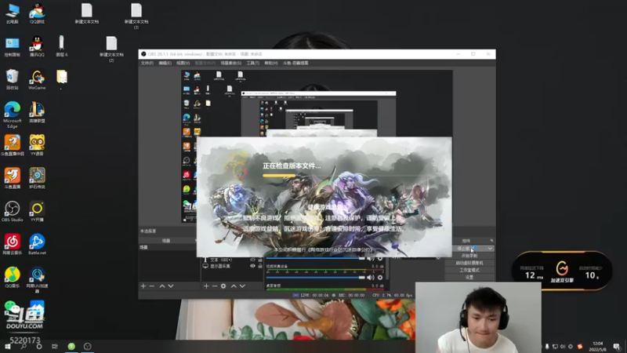Switch to OBS via its taskbar icon
The width and height of the screenshot is (627, 353).
(88, 346)
